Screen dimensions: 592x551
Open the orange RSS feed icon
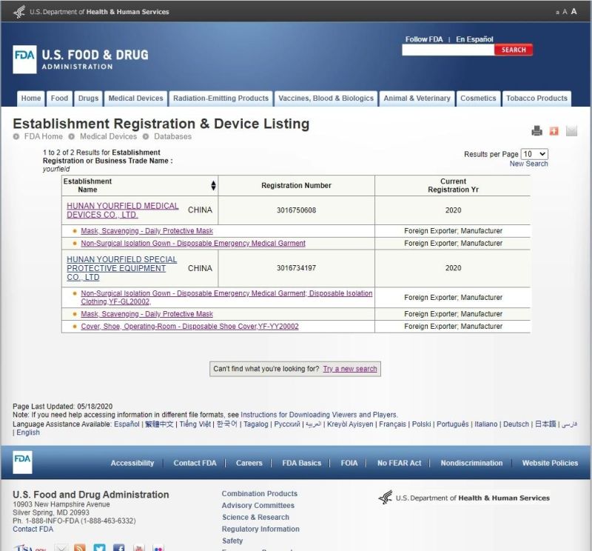click(80, 547)
